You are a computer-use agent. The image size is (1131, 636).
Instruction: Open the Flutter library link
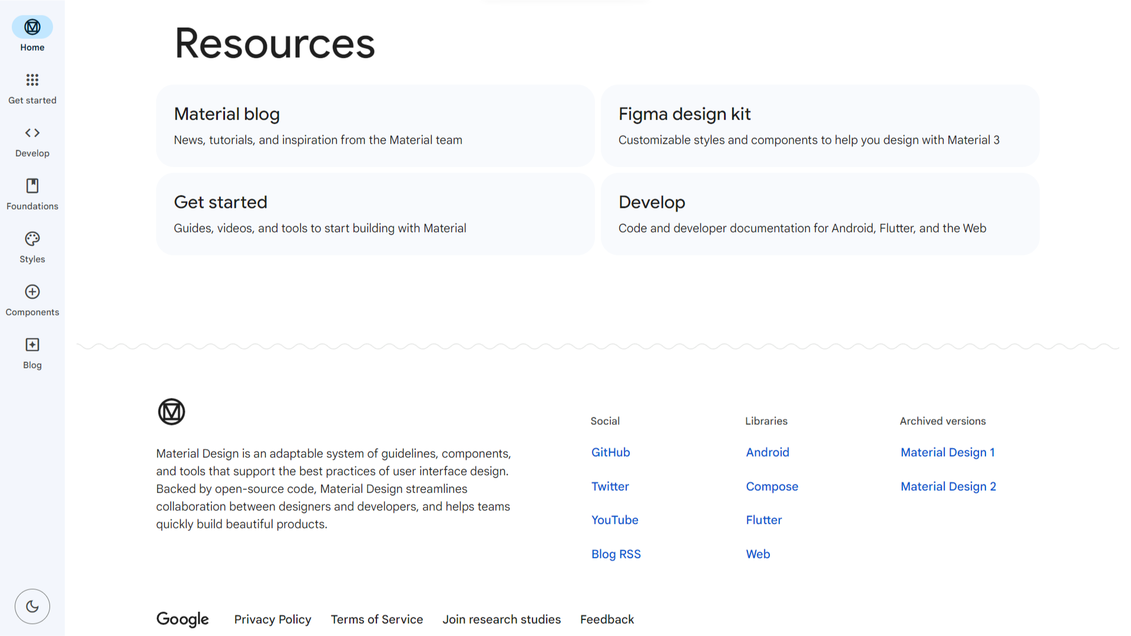point(764,520)
